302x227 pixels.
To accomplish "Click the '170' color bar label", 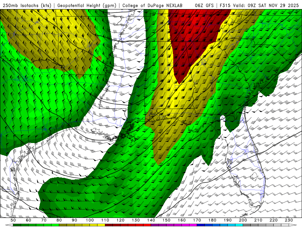I will coord(197,220).
